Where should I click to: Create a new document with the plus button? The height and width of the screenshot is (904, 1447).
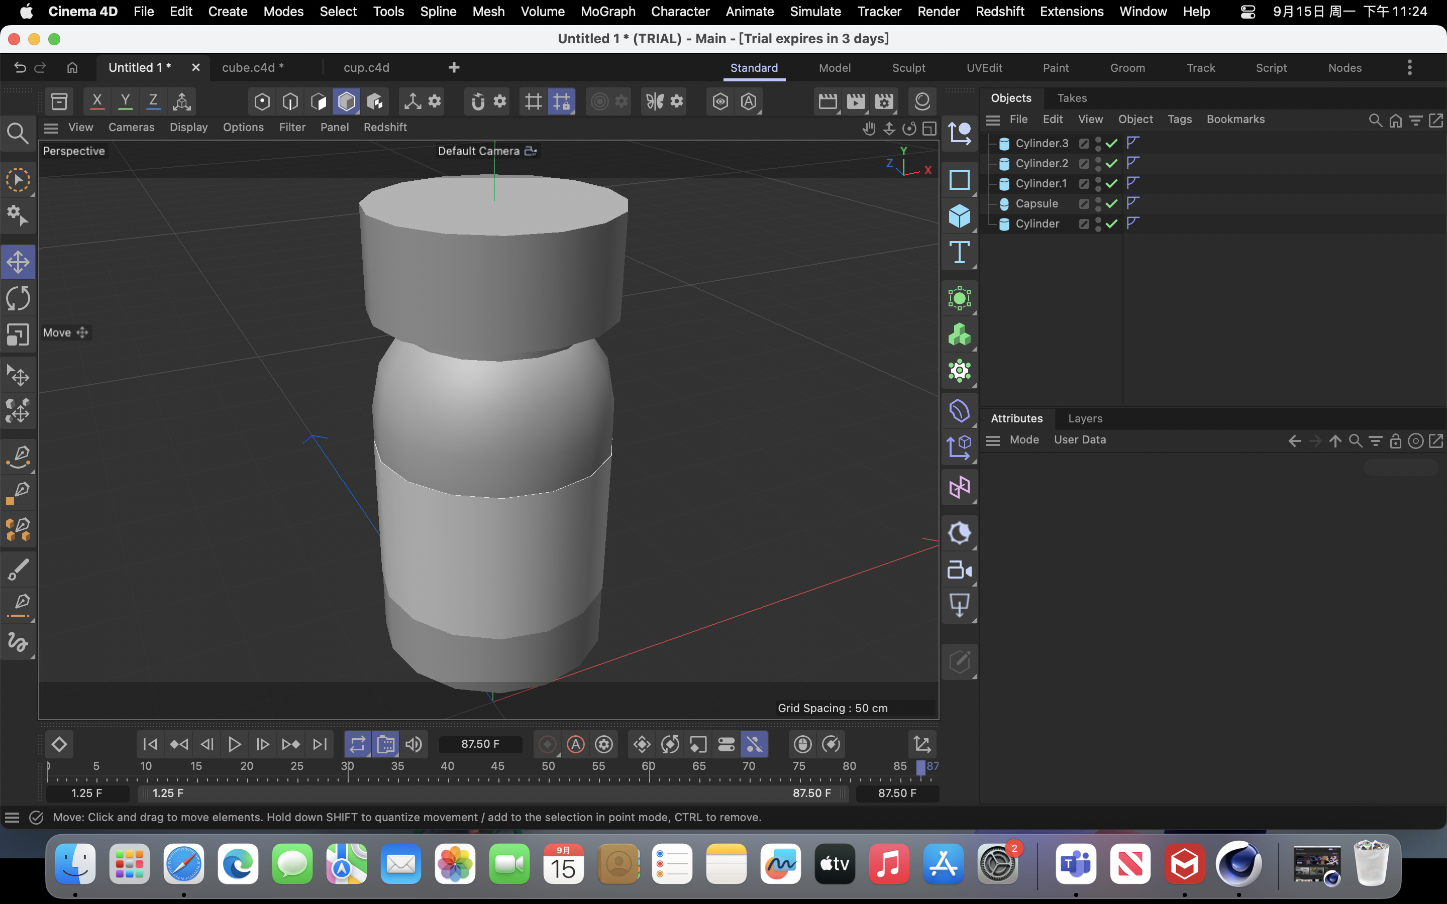coord(454,67)
